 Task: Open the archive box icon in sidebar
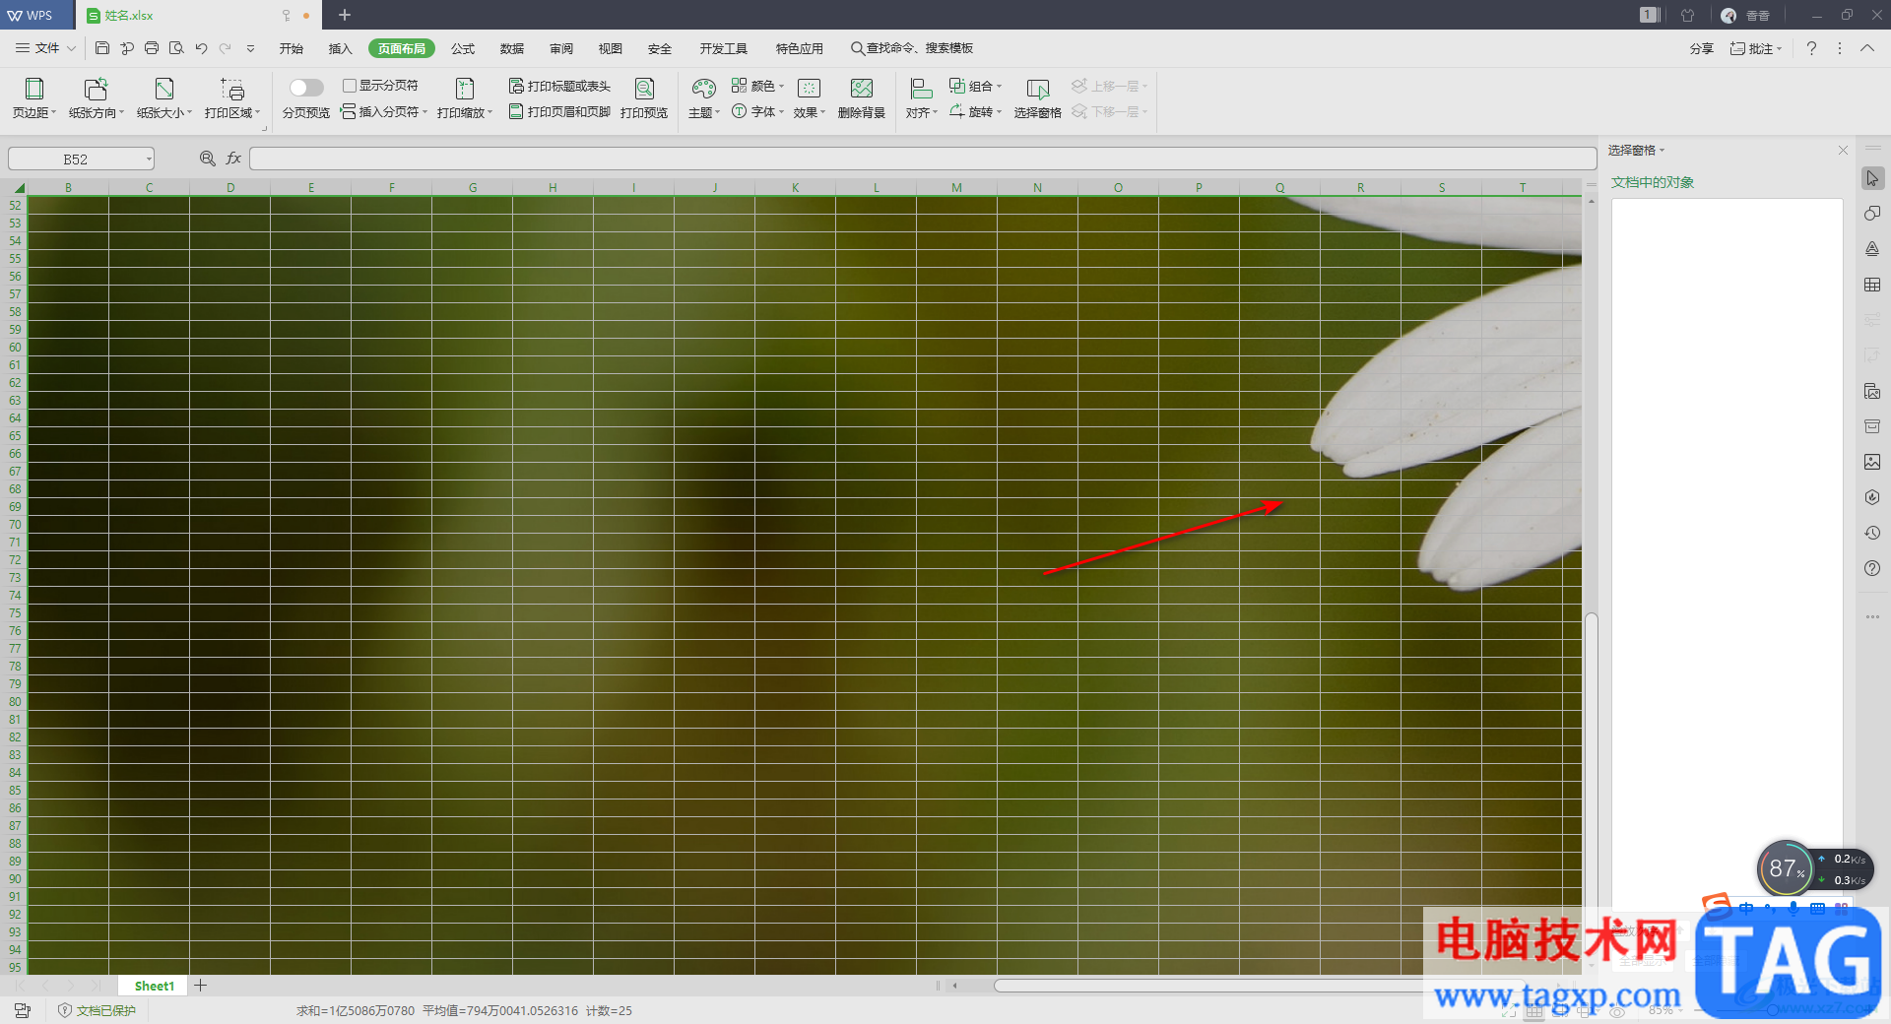tap(1872, 426)
